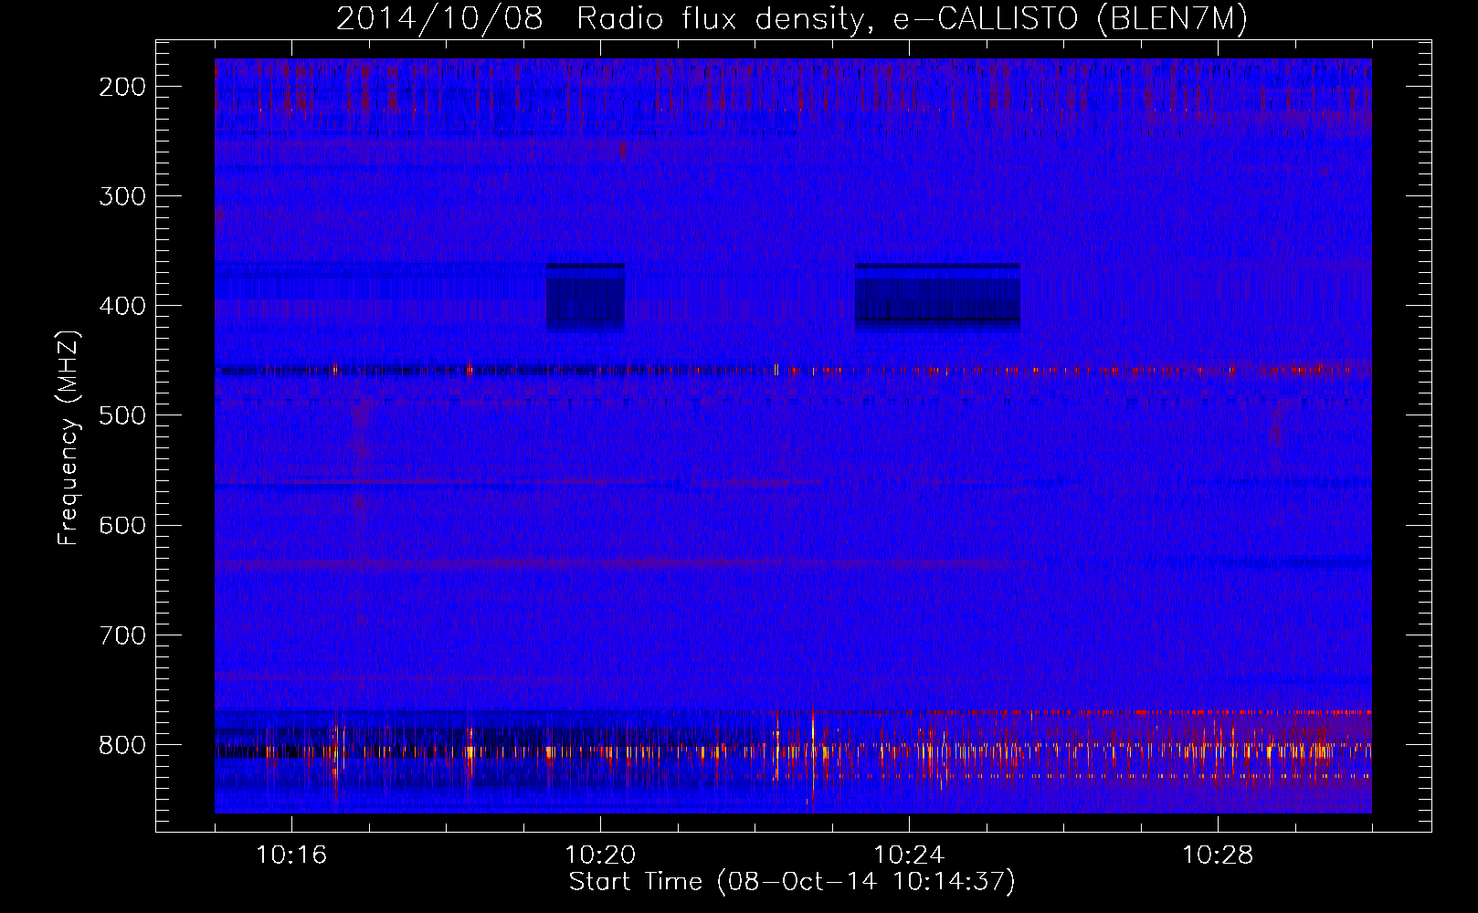Select the '800' frequency axis label
1478x913 pixels.
pos(122,744)
